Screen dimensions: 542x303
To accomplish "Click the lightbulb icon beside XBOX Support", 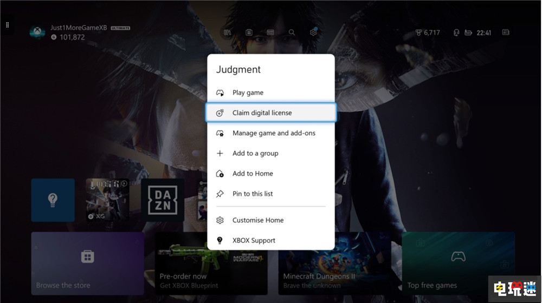I will click(x=220, y=241).
